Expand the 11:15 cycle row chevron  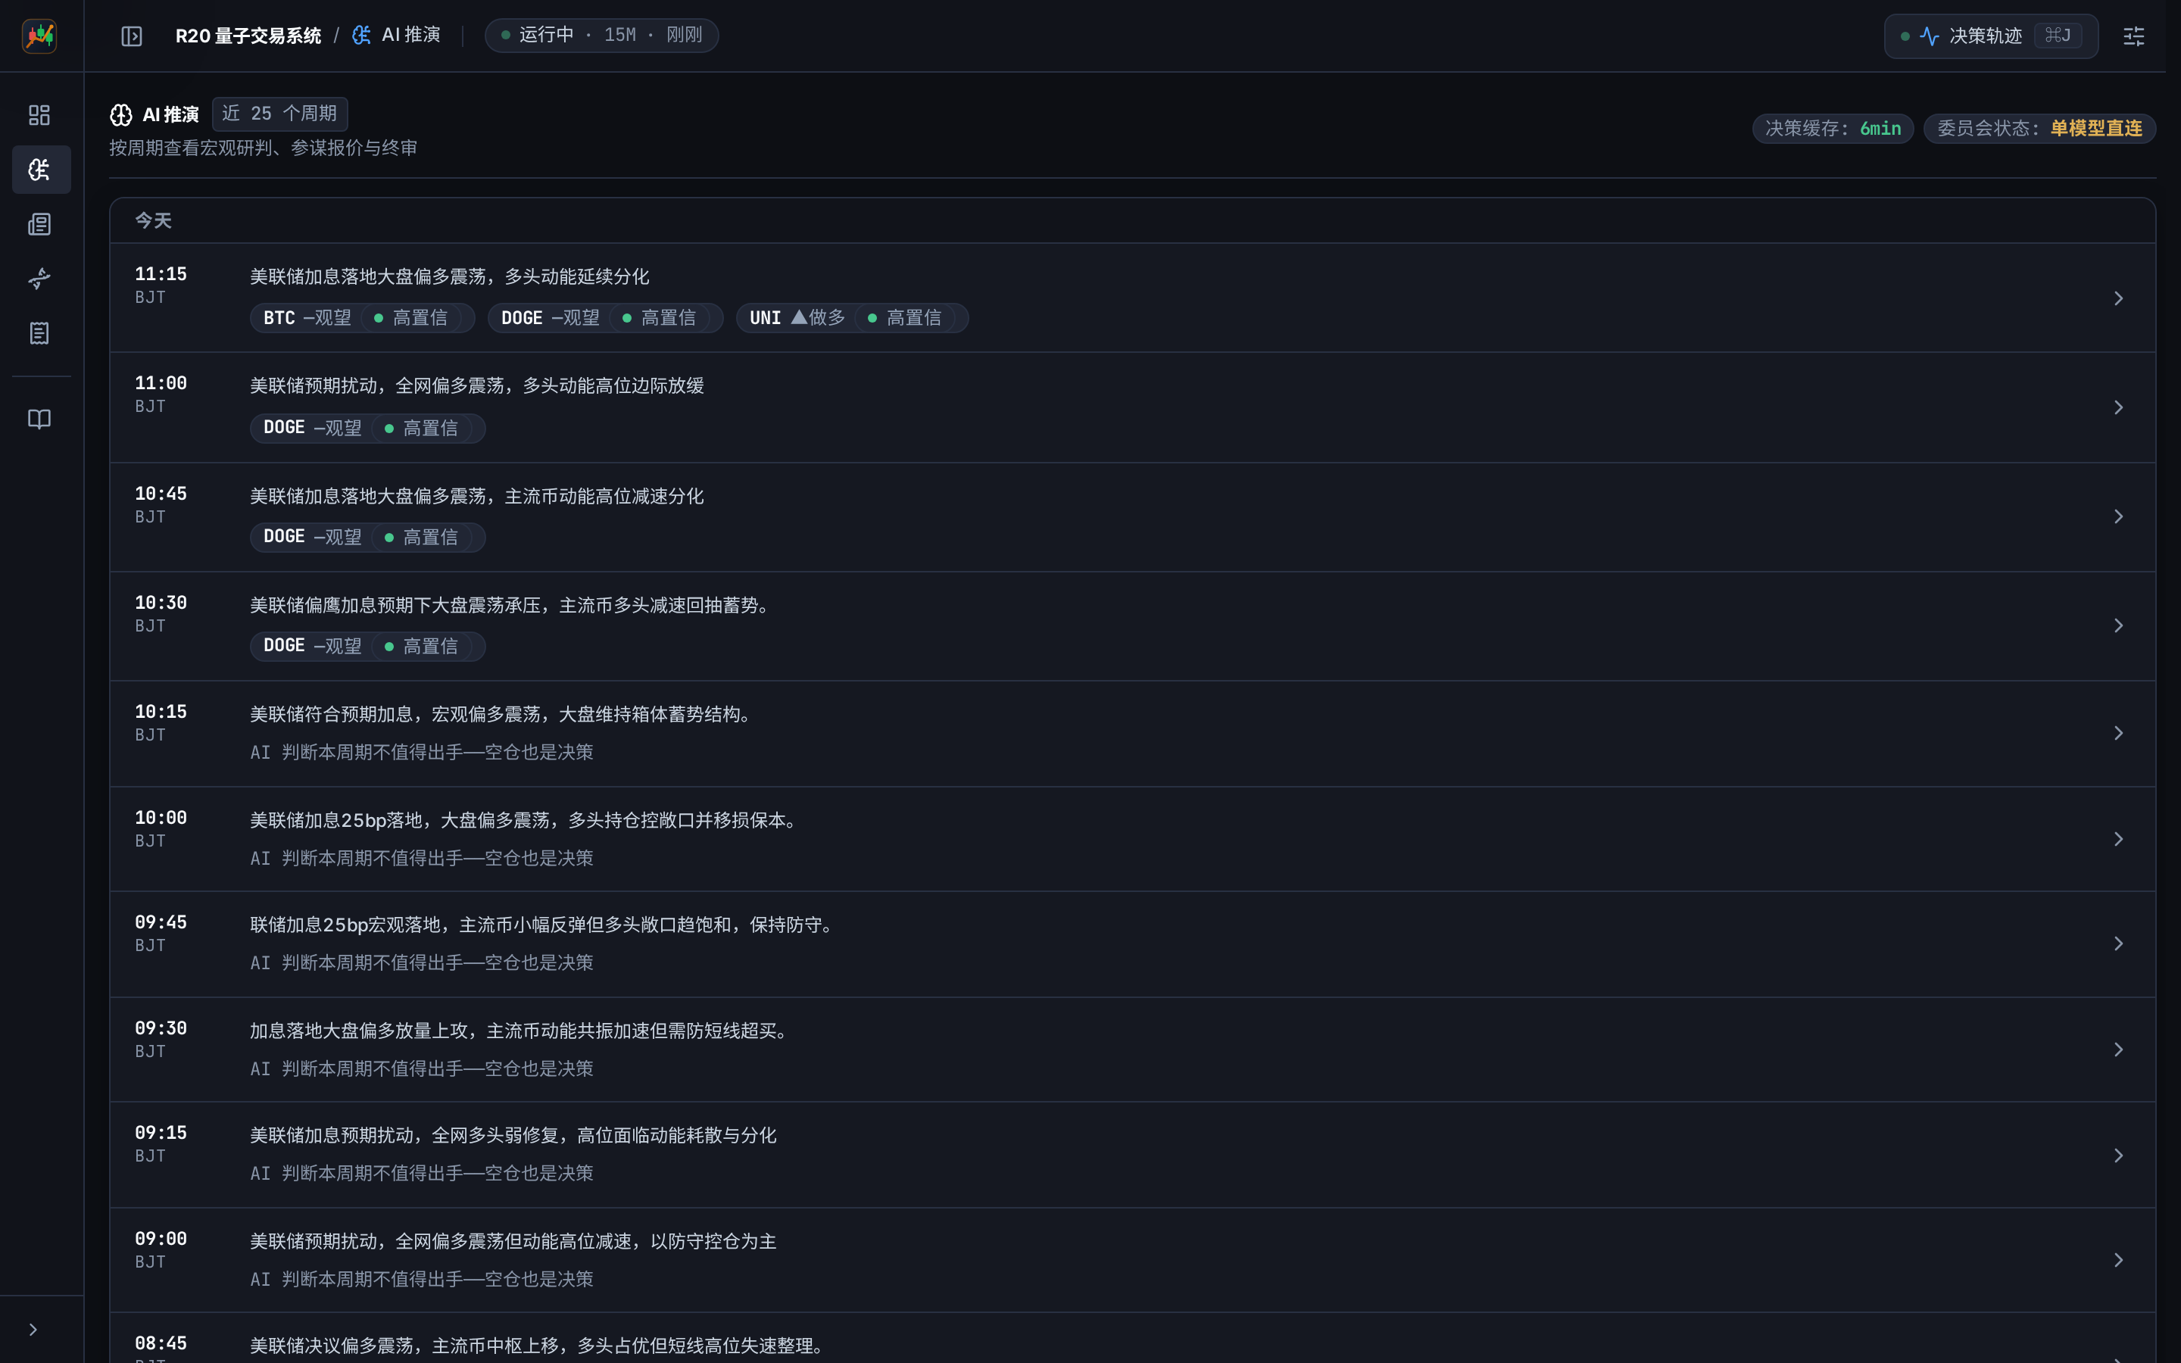2119,298
